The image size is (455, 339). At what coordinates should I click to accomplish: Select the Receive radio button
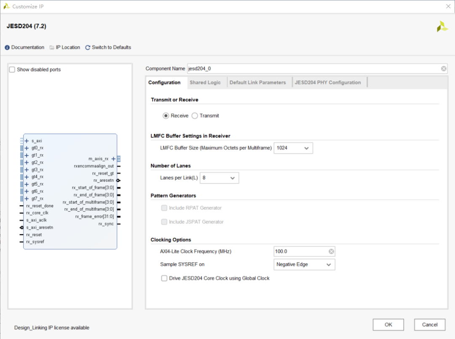pos(166,116)
